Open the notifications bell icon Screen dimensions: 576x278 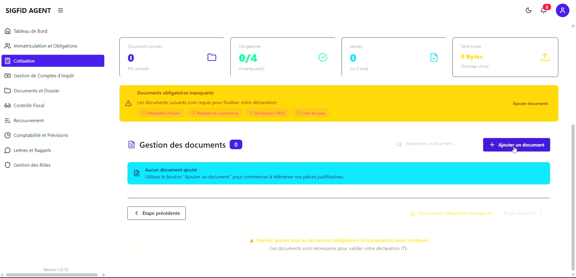click(x=543, y=10)
